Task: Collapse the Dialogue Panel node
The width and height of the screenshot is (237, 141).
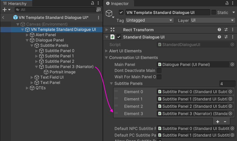Action: [x=27, y=40]
